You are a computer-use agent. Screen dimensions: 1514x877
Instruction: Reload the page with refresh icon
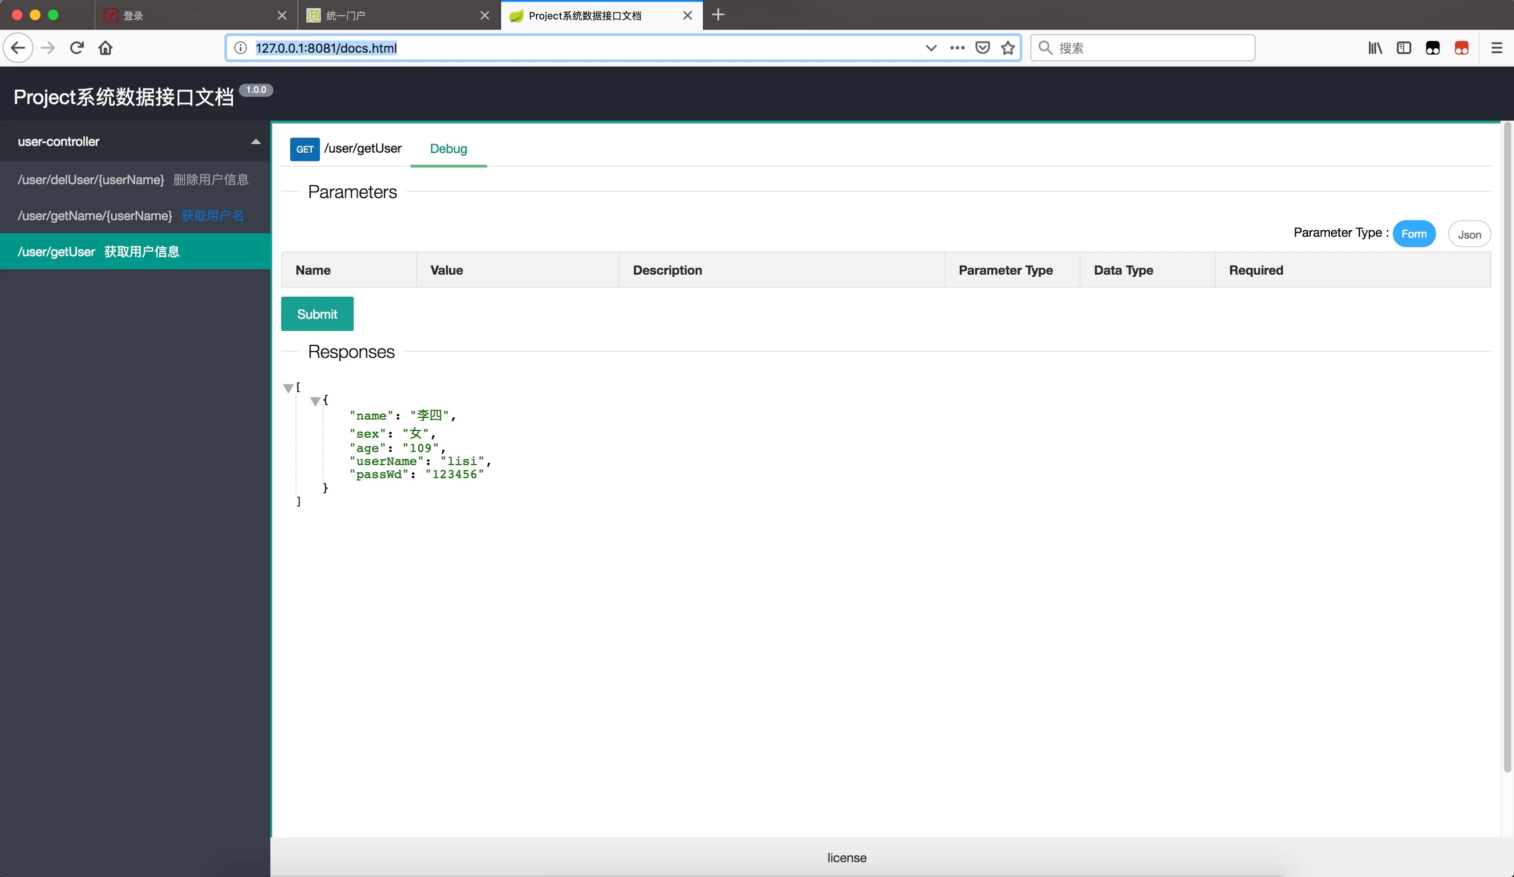pos(77,48)
